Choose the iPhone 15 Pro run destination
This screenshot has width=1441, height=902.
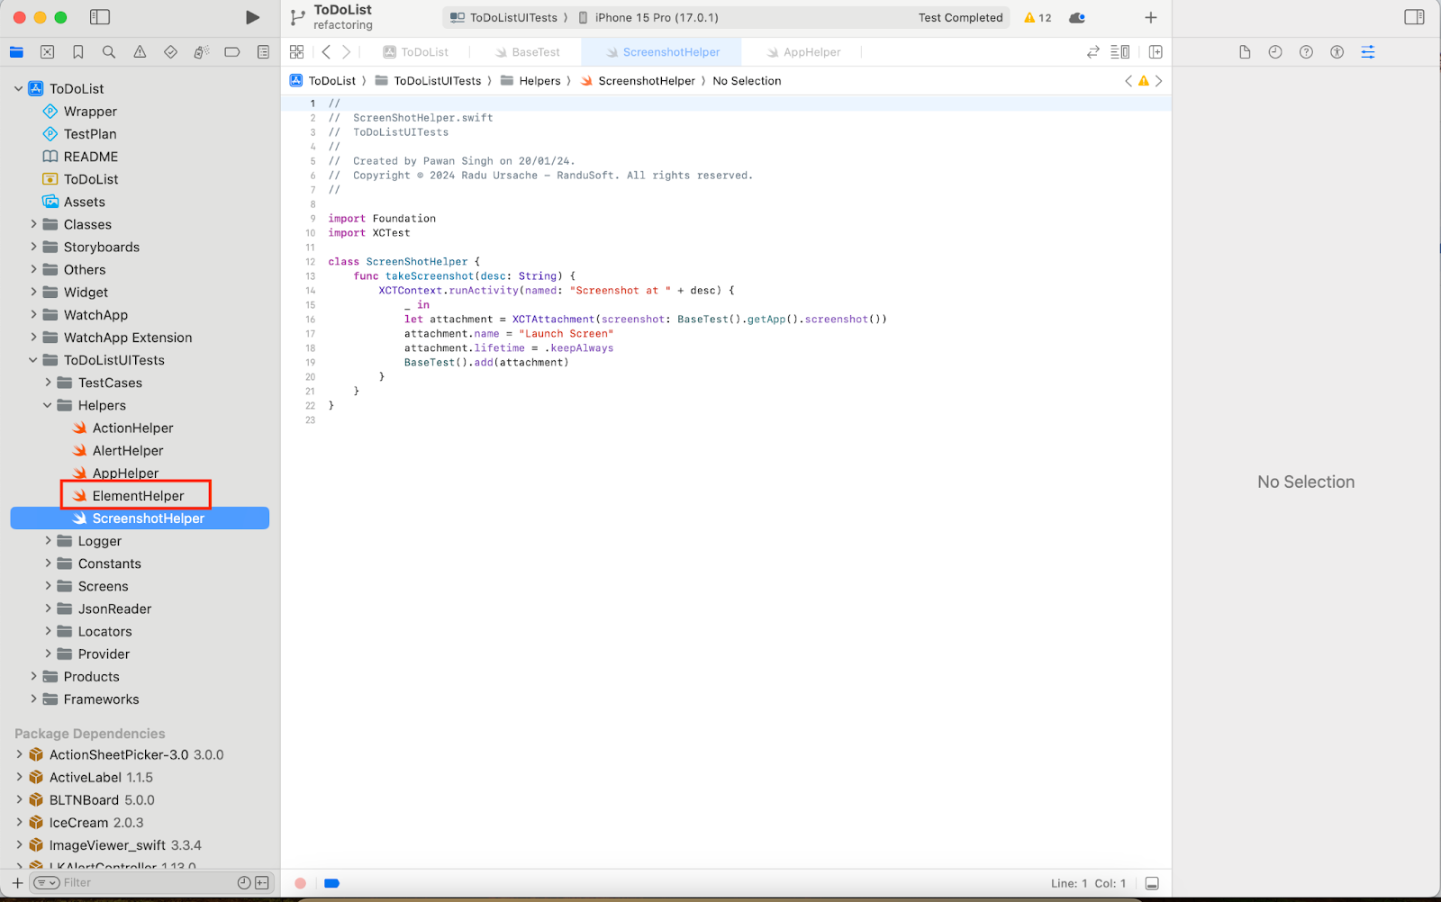click(648, 17)
